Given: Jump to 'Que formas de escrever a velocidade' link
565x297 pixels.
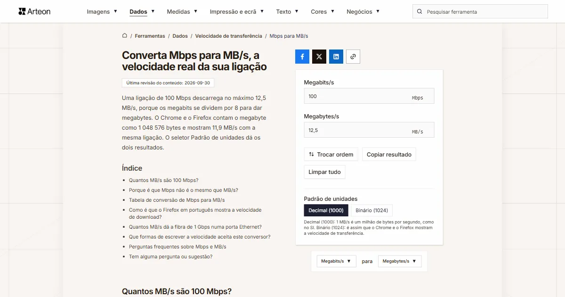Looking at the screenshot, I should click(200, 237).
